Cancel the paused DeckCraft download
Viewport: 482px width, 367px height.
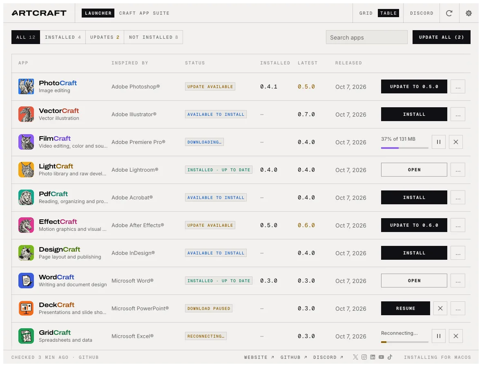[440, 308]
